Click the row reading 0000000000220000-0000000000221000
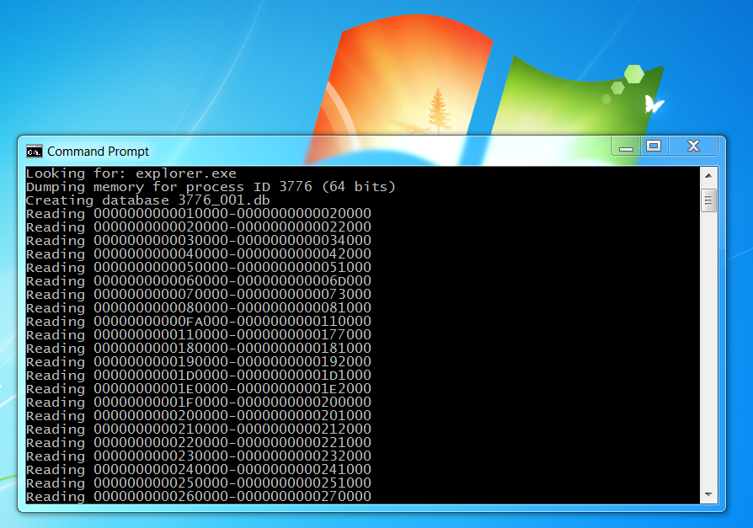The height and width of the screenshot is (528, 753). pyautogui.click(x=198, y=442)
